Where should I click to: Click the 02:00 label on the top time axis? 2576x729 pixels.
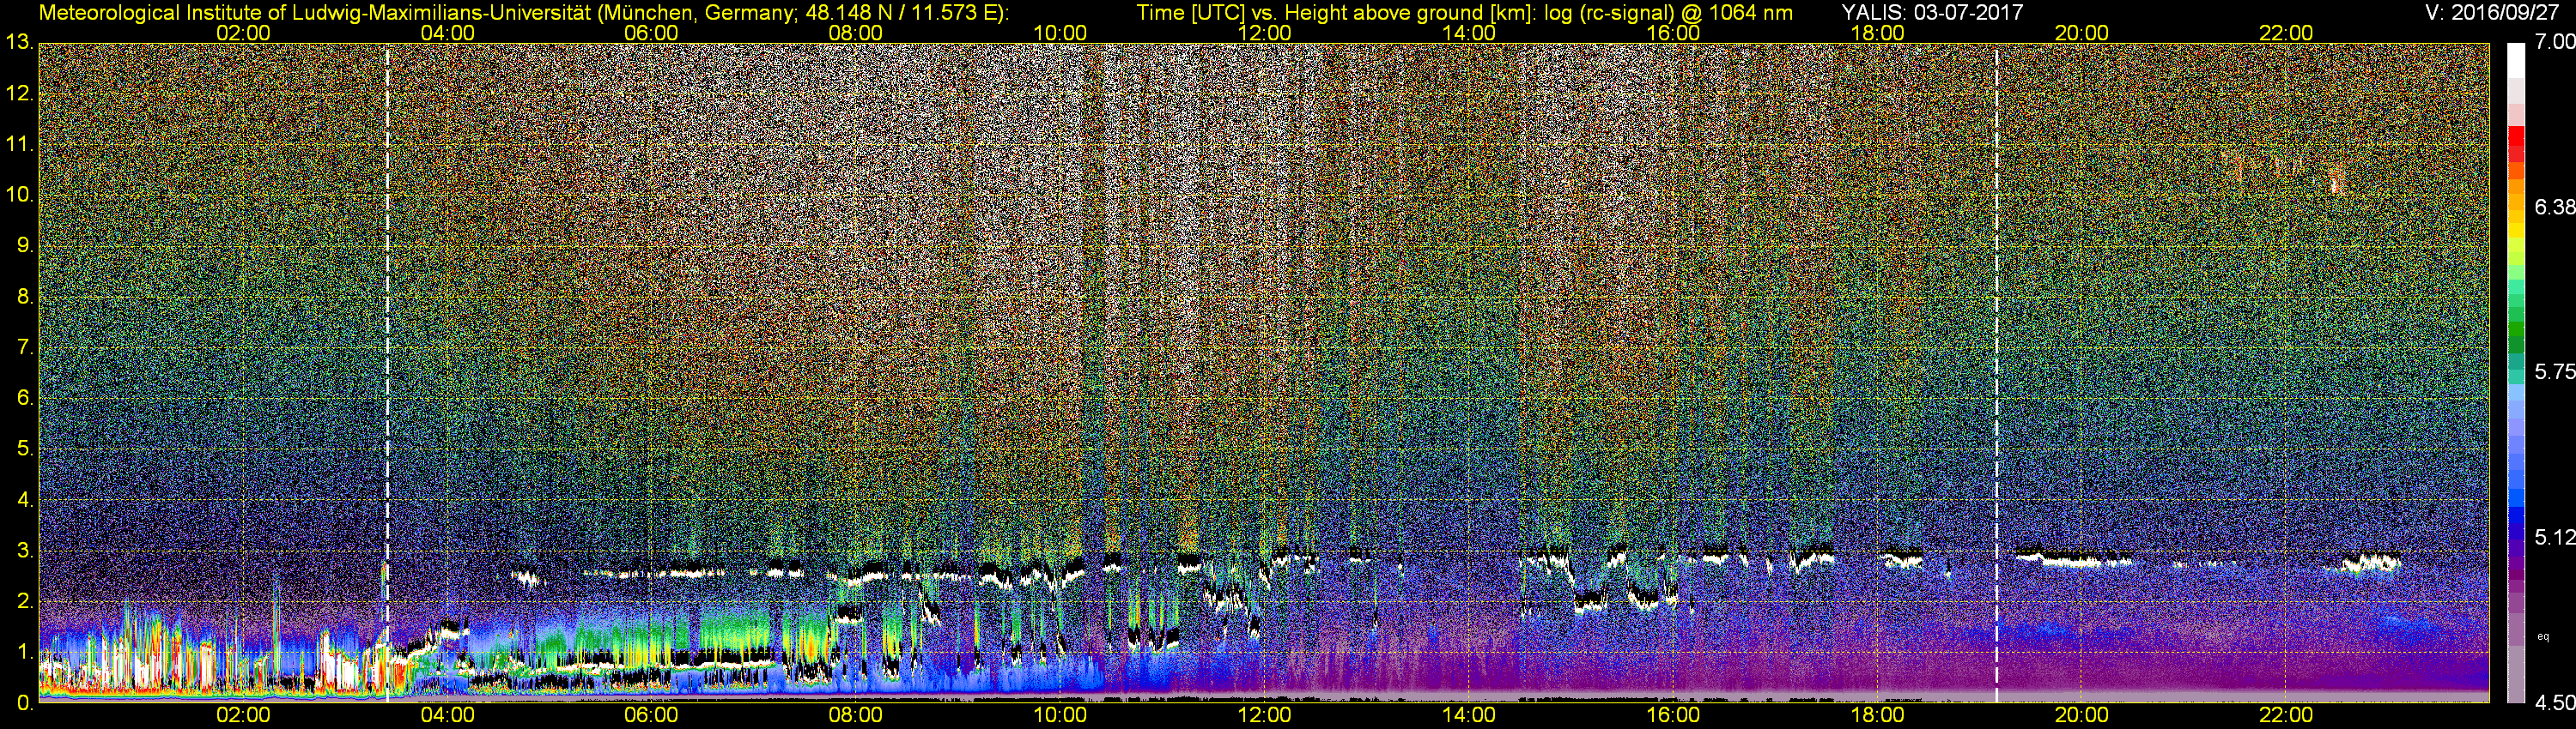click(x=243, y=33)
